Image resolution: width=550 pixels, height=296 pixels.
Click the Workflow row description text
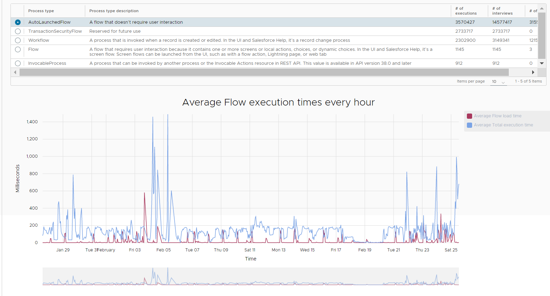pos(219,40)
